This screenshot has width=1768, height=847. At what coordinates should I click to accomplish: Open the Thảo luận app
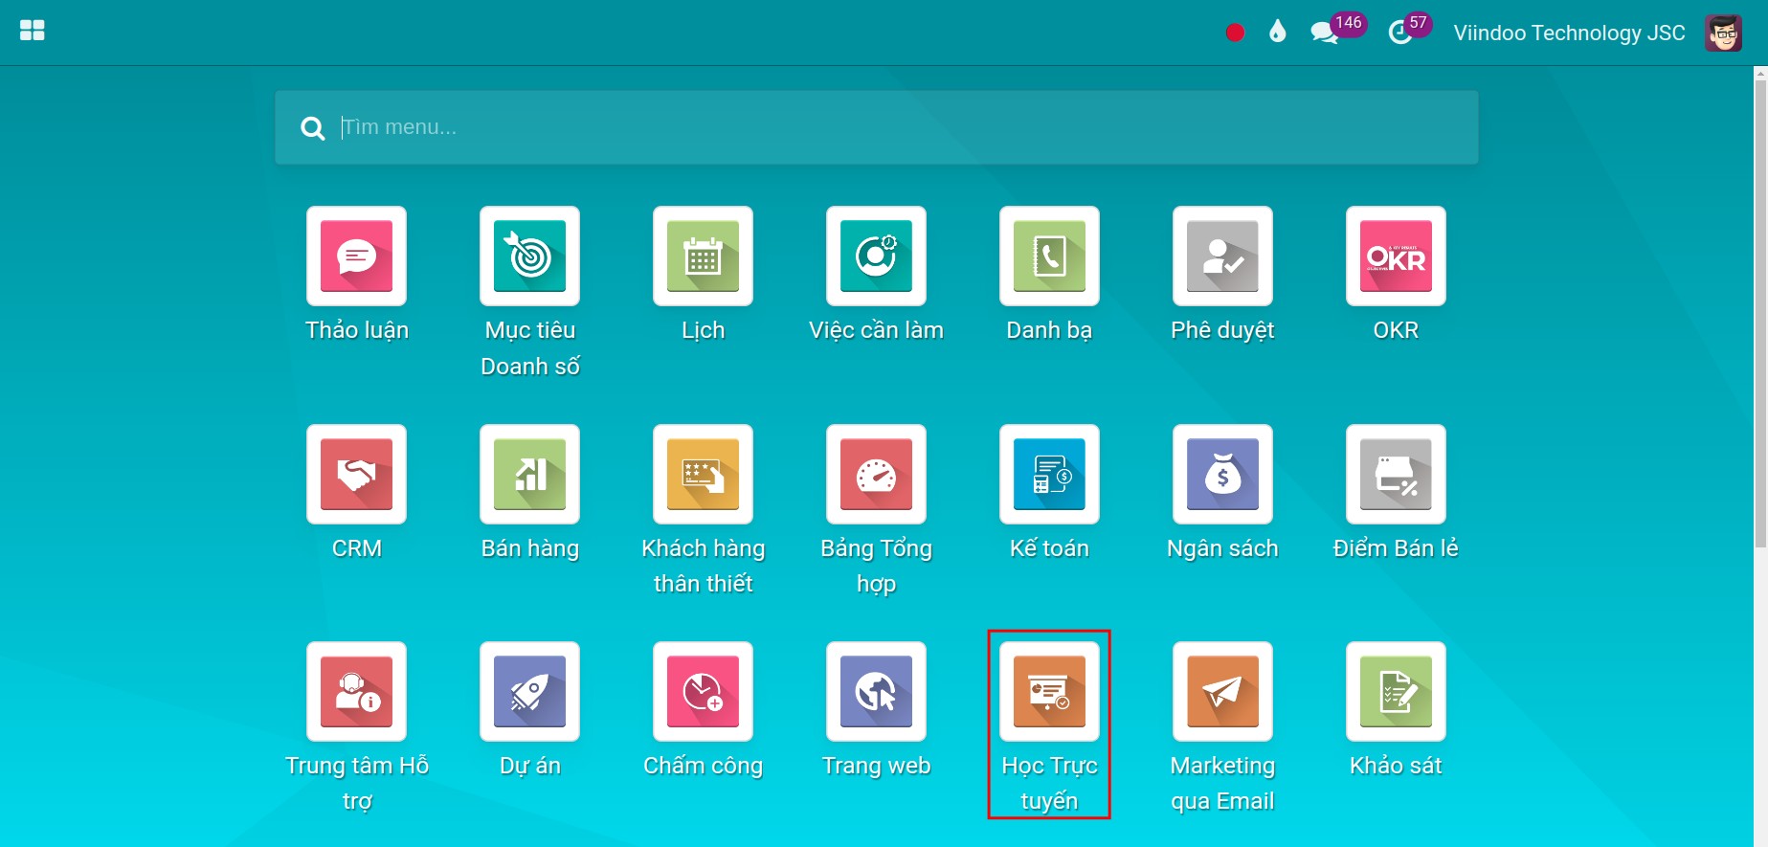[x=356, y=256]
